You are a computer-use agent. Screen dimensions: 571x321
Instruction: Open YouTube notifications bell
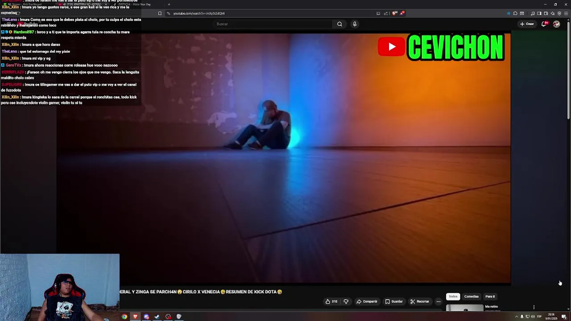pos(544,24)
